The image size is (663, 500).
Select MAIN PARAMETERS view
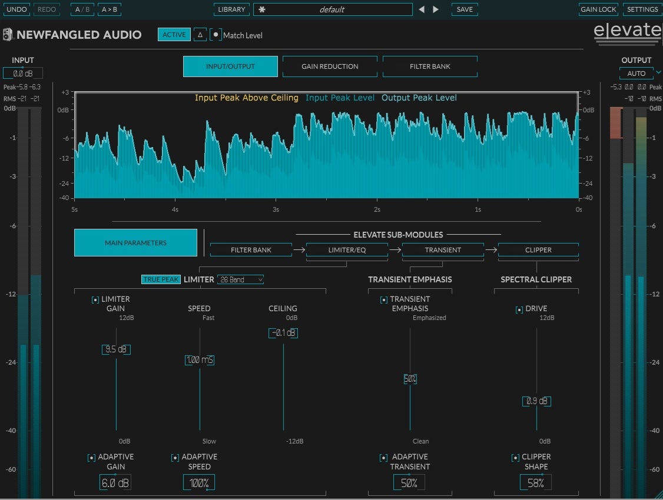pos(136,243)
